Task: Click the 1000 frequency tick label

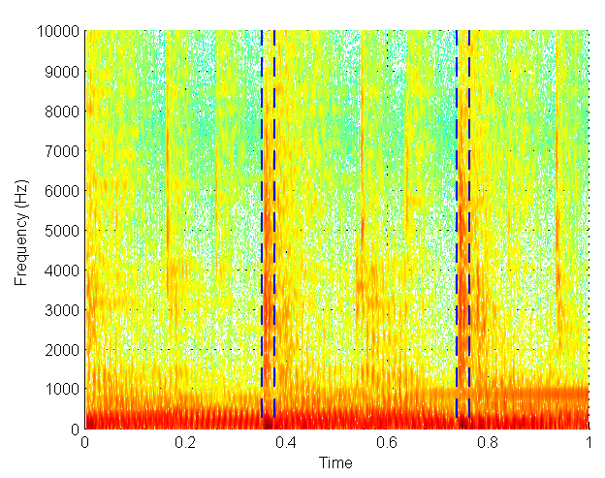Action: (x=62, y=389)
